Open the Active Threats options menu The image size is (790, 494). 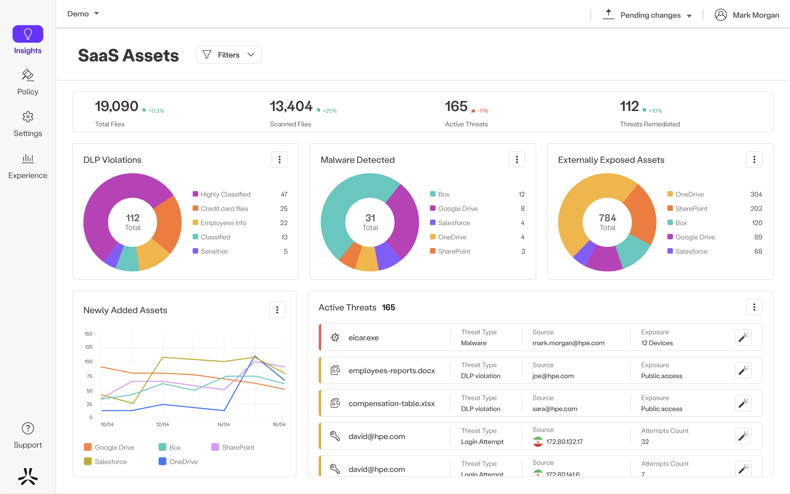pos(754,307)
